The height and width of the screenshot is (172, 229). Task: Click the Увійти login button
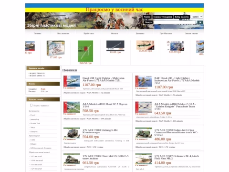pos(147,17)
